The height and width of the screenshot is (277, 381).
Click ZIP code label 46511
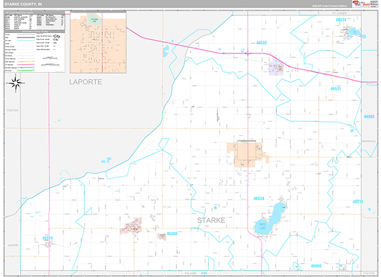tap(358, 201)
